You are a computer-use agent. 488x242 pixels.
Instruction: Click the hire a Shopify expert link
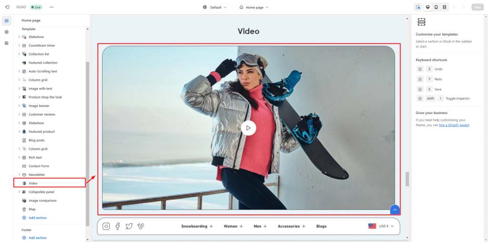(454, 125)
